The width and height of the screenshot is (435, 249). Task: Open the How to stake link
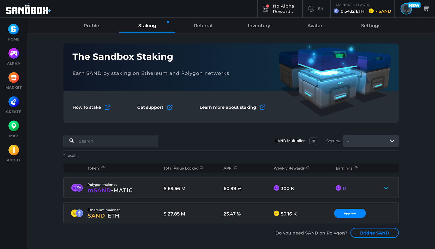pos(87,107)
